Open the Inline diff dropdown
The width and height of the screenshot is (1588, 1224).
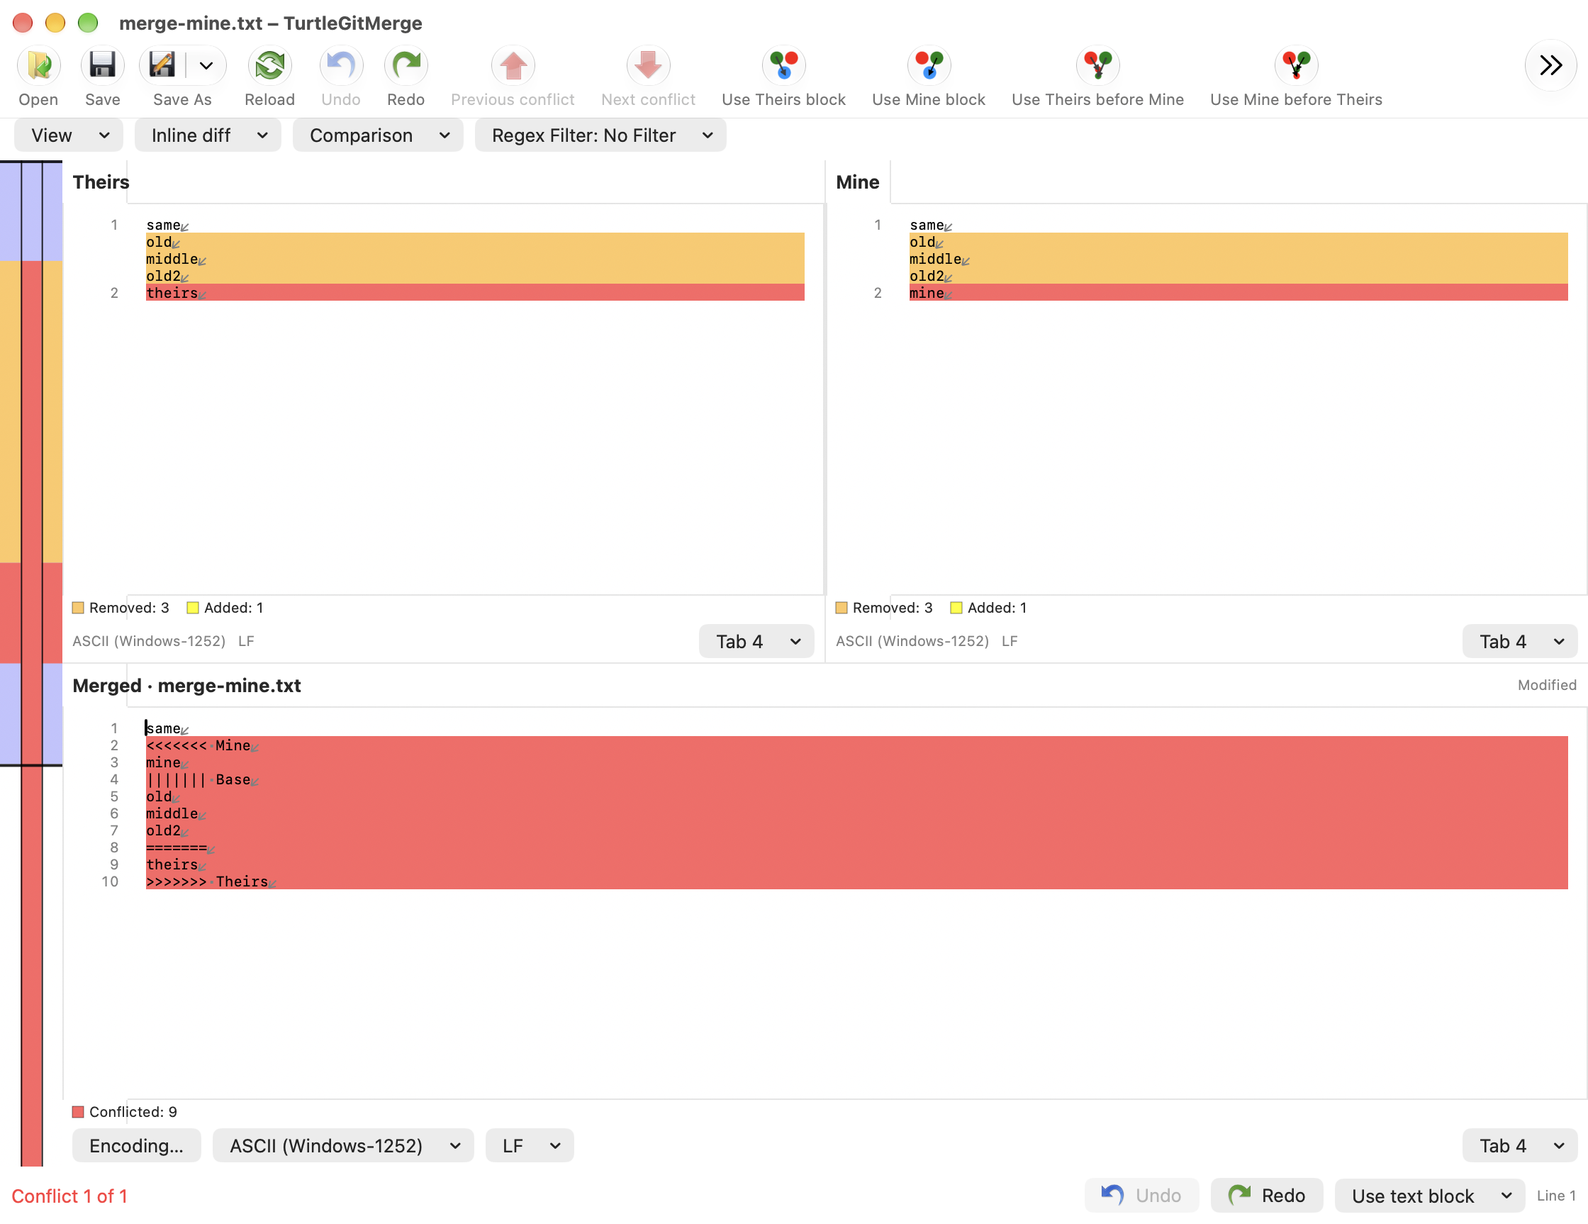coord(208,135)
